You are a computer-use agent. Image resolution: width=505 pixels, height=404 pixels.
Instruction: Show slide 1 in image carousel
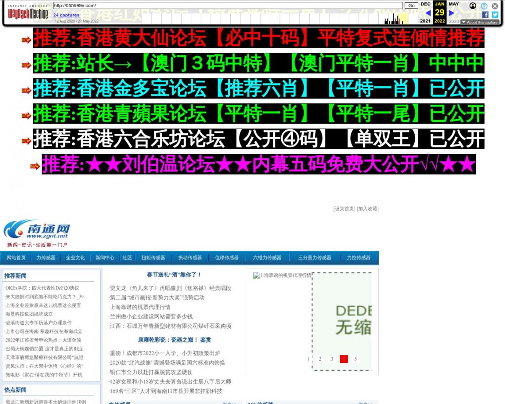click(308, 359)
